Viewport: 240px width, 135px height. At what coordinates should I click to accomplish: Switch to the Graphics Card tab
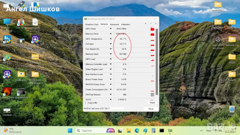[x=91, y=24]
